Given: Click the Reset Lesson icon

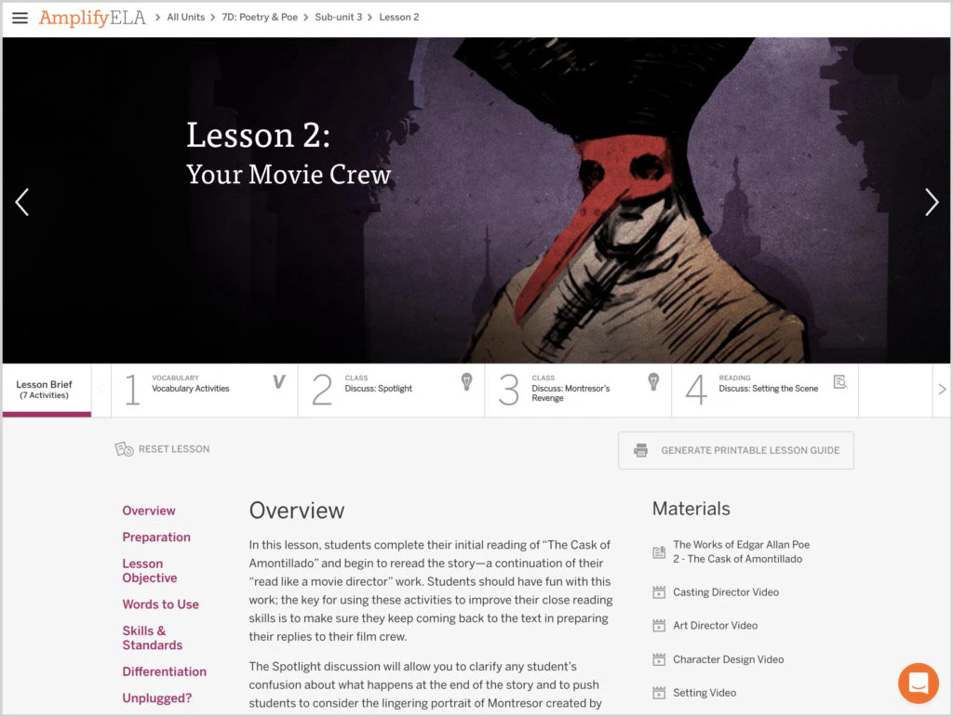Looking at the screenshot, I should pyautogui.click(x=124, y=449).
